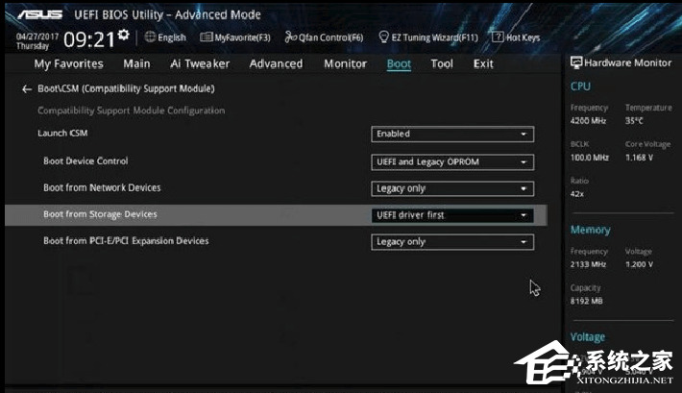This screenshot has height=393, width=682.
Task: Launch EZ Tuning Wizard(F11)
Action: click(428, 37)
